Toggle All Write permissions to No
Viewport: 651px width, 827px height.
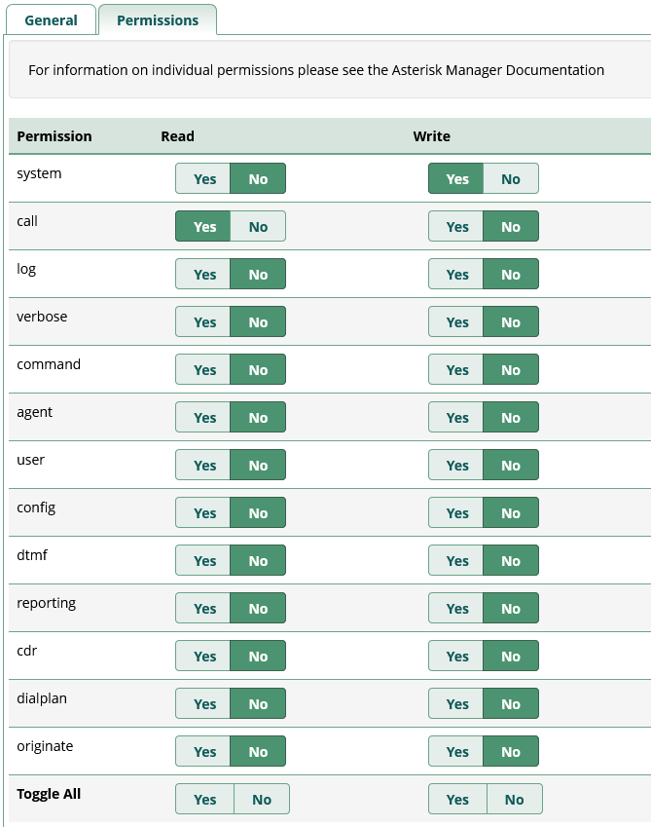pyautogui.click(x=514, y=800)
